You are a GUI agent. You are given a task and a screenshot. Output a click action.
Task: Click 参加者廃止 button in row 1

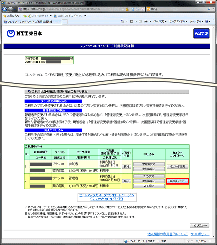[x=149, y=169]
